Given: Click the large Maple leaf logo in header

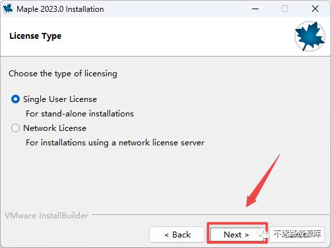Looking at the screenshot, I should point(310,36).
